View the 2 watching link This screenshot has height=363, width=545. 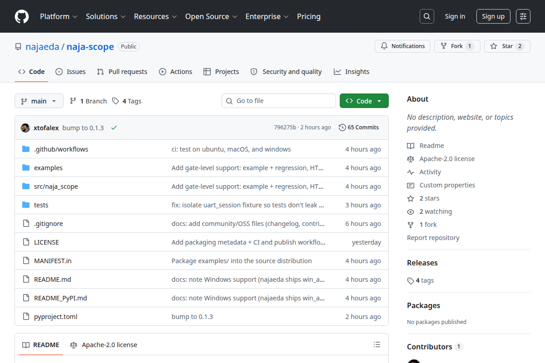tap(430, 211)
